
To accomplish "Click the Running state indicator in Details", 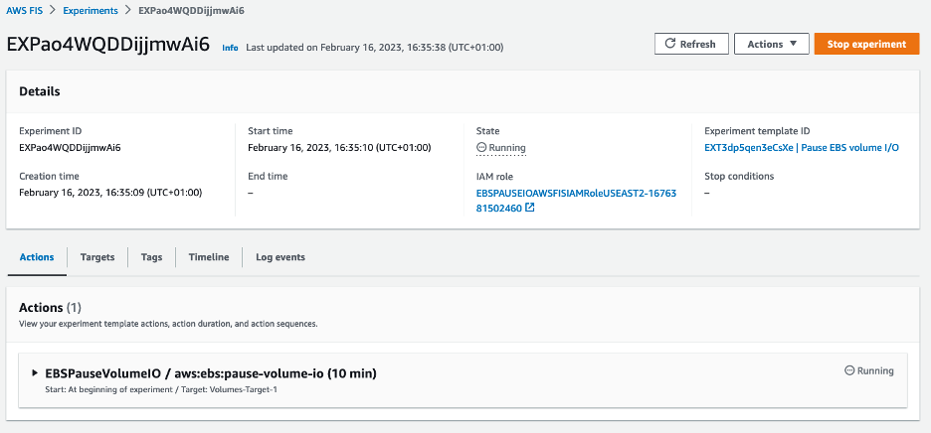I will [501, 148].
